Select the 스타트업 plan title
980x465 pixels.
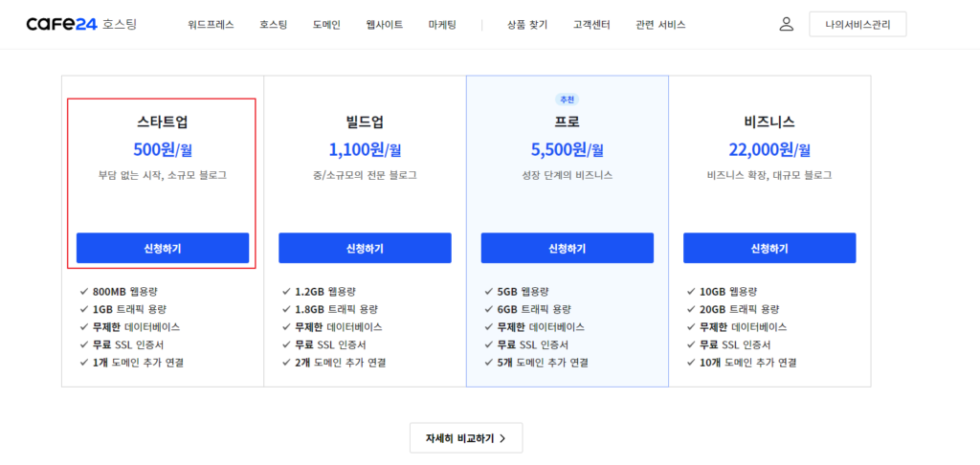point(162,122)
